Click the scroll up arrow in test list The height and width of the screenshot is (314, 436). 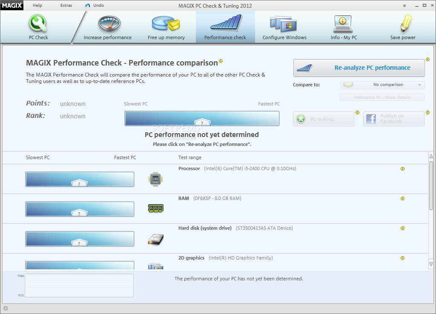tap(431, 156)
